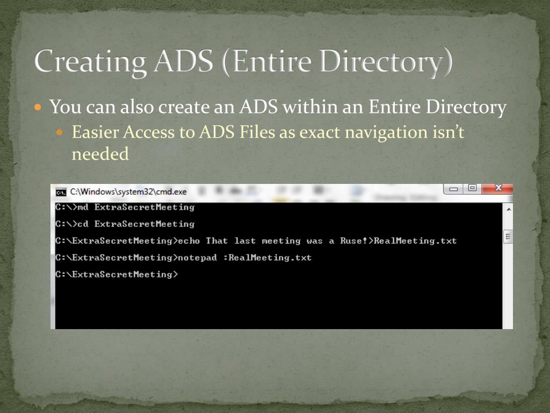Click the cmd.exe window system icon
550x413 pixels.
point(61,192)
